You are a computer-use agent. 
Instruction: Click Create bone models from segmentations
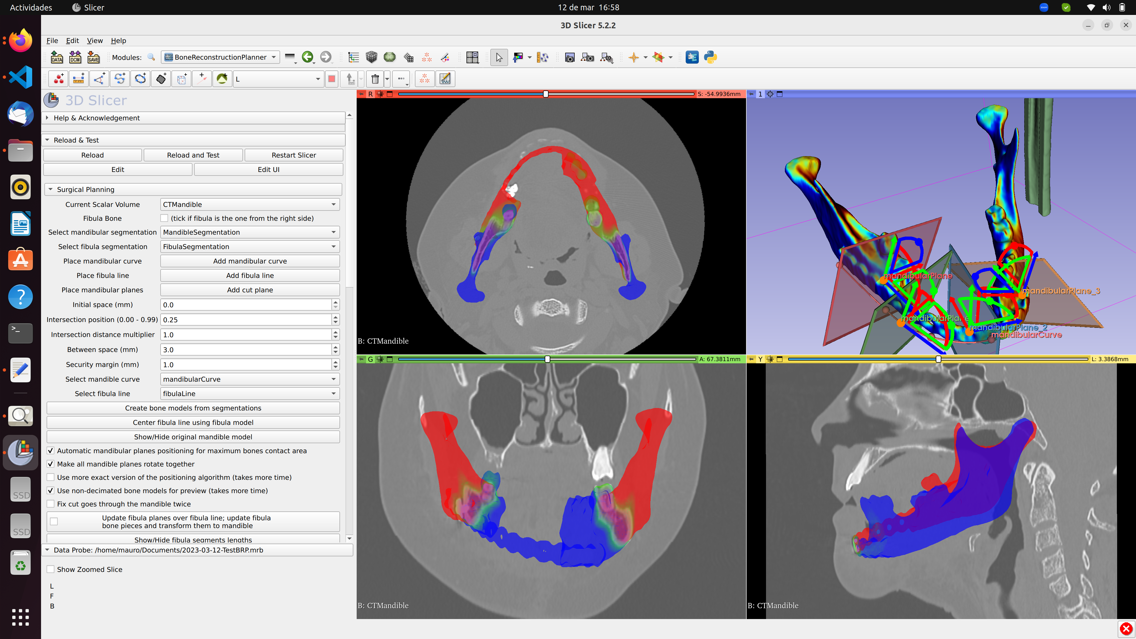193,408
